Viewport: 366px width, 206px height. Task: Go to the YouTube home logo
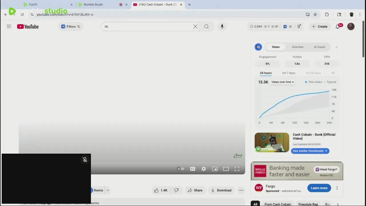(x=28, y=27)
